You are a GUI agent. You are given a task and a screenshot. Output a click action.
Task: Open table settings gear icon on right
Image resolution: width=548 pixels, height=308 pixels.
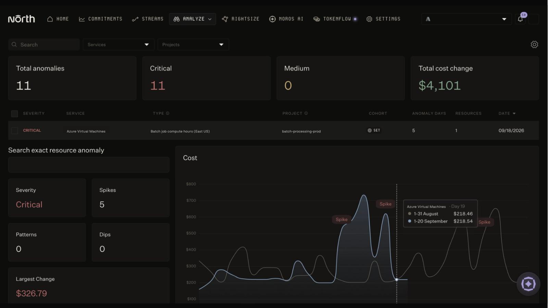(x=534, y=45)
